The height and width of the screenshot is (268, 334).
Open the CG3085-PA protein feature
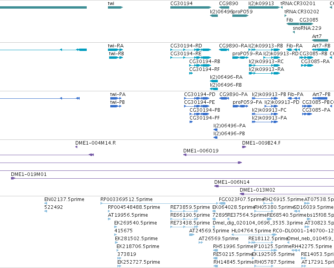(x=307, y=114)
